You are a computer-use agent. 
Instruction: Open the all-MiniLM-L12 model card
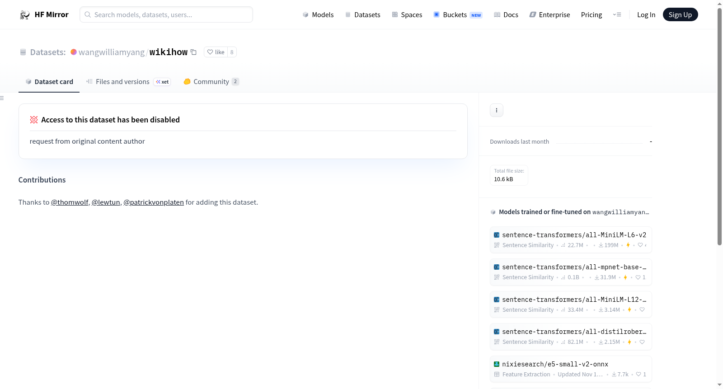tap(571, 305)
